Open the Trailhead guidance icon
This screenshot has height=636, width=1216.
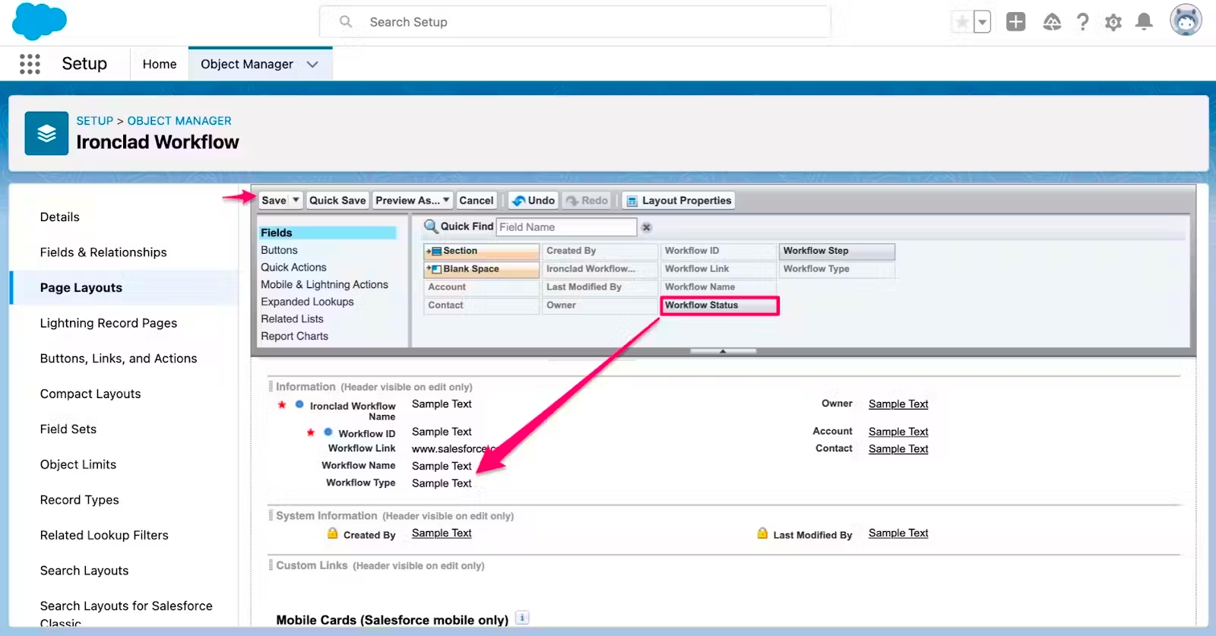click(1052, 22)
